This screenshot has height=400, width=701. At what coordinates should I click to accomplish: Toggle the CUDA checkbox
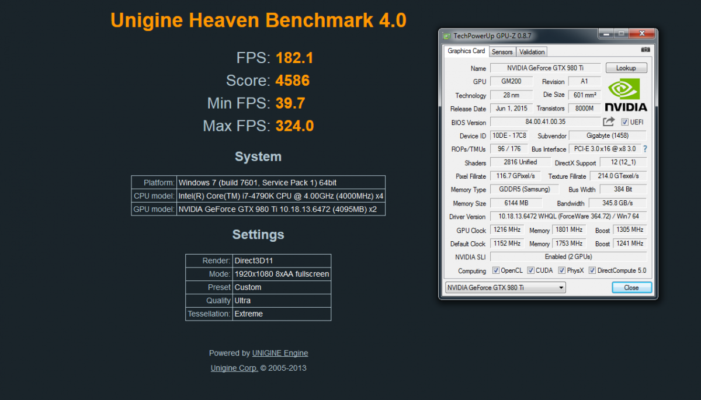531,270
